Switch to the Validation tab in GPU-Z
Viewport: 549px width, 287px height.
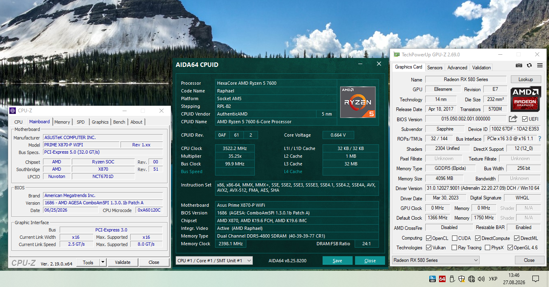[482, 68]
